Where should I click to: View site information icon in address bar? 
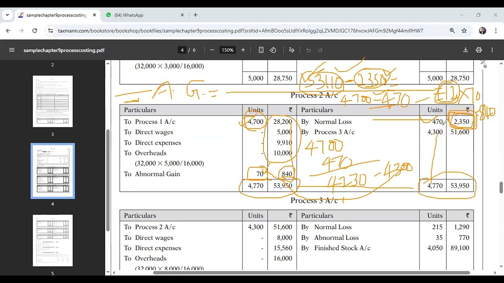pos(50,31)
